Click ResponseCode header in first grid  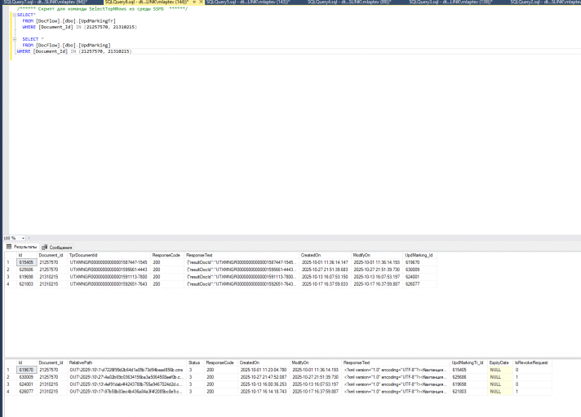(166, 255)
